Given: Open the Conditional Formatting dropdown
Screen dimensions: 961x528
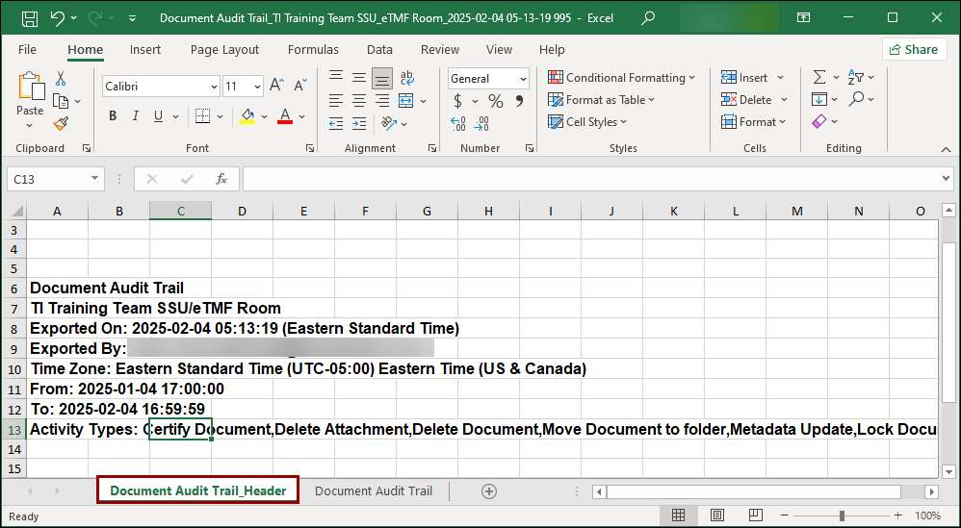Looking at the screenshot, I should pos(622,78).
